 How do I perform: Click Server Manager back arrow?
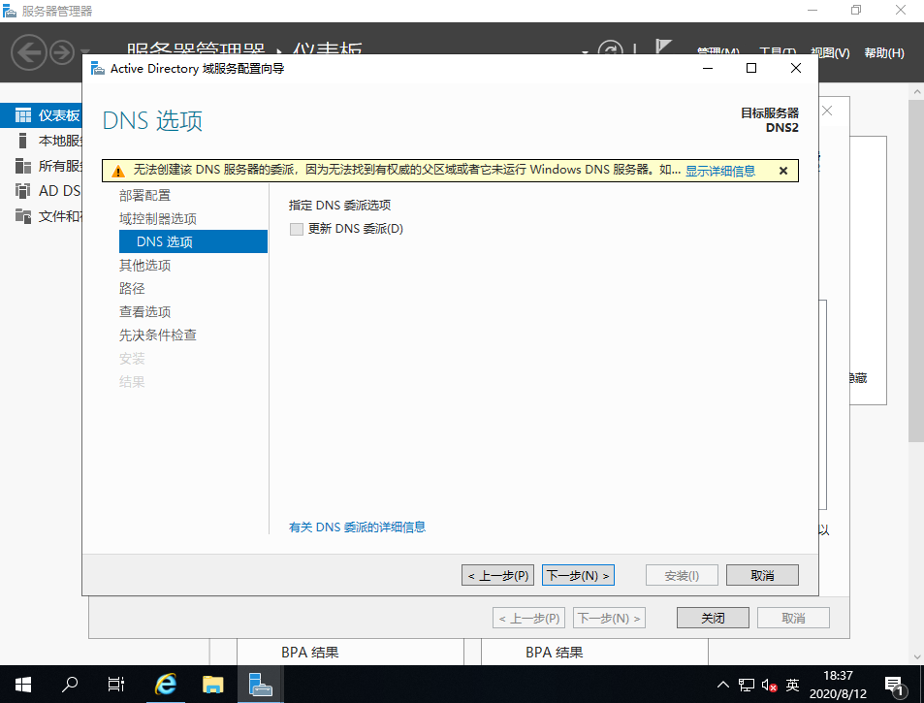click(29, 52)
